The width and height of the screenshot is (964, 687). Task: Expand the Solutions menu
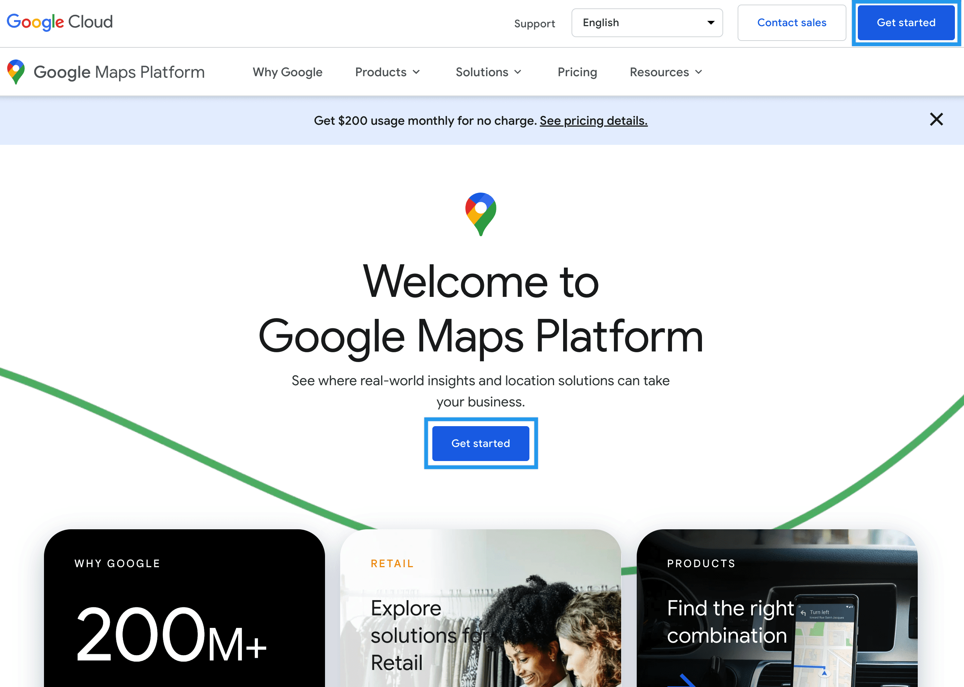[488, 72]
